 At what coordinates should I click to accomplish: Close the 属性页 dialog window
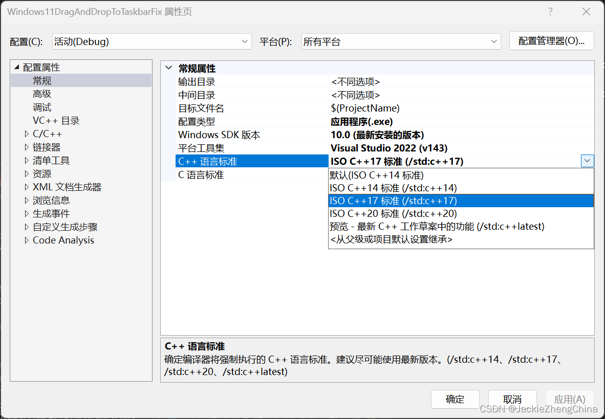tap(586, 12)
